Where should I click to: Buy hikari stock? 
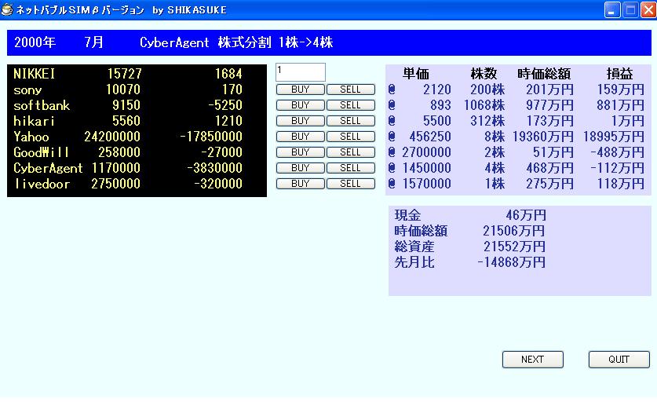(x=300, y=121)
